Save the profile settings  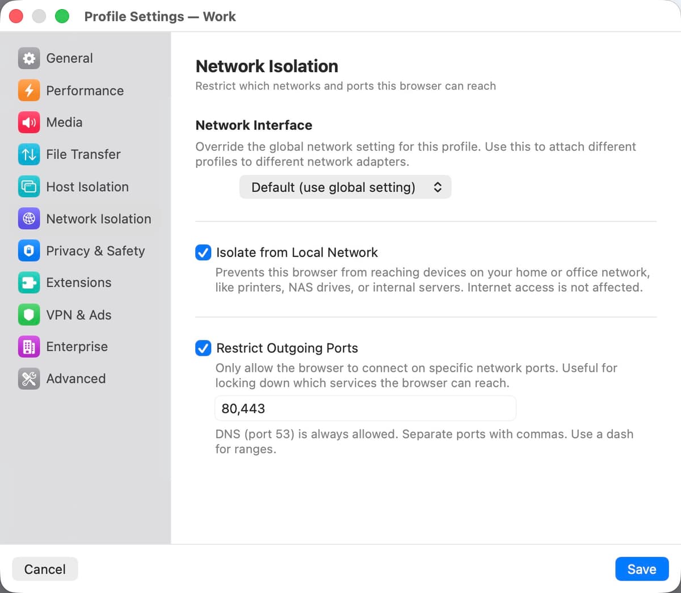(x=642, y=569)
